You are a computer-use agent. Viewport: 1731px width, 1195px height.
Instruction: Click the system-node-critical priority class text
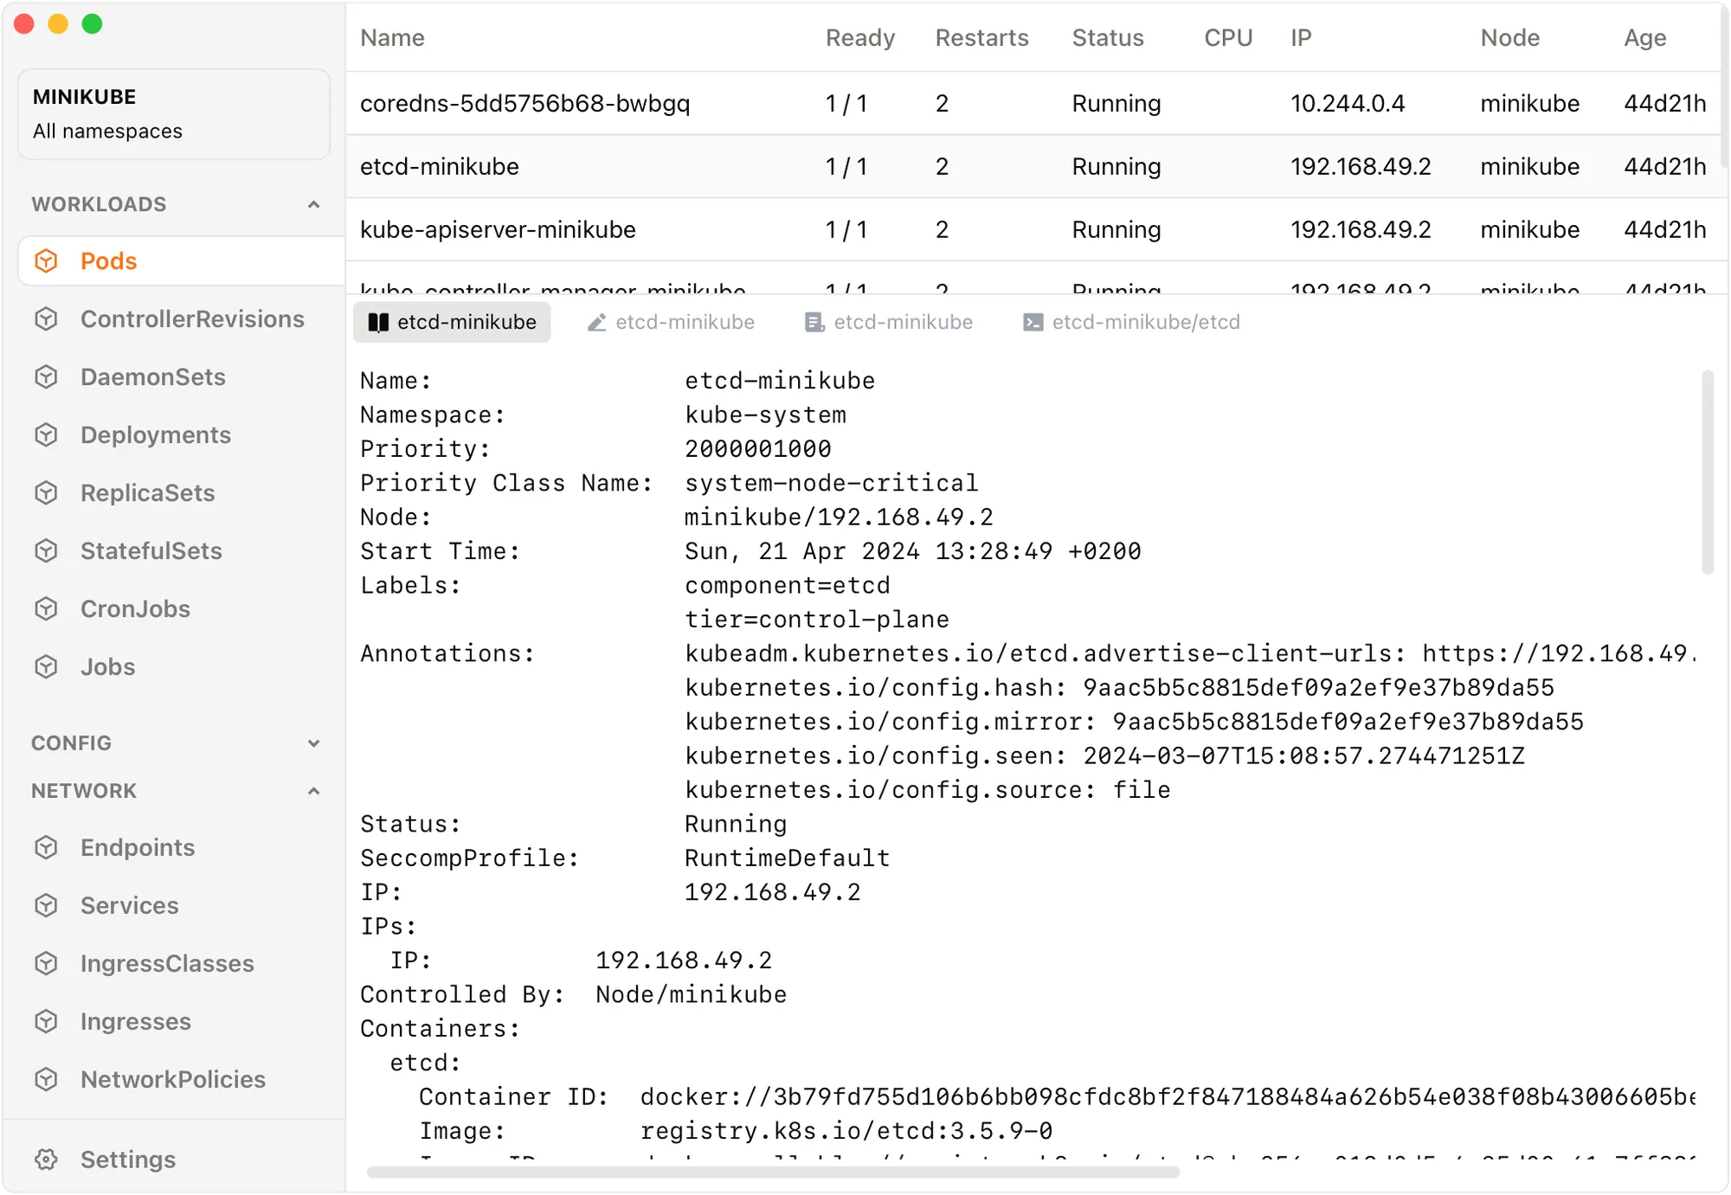[831, 483]
